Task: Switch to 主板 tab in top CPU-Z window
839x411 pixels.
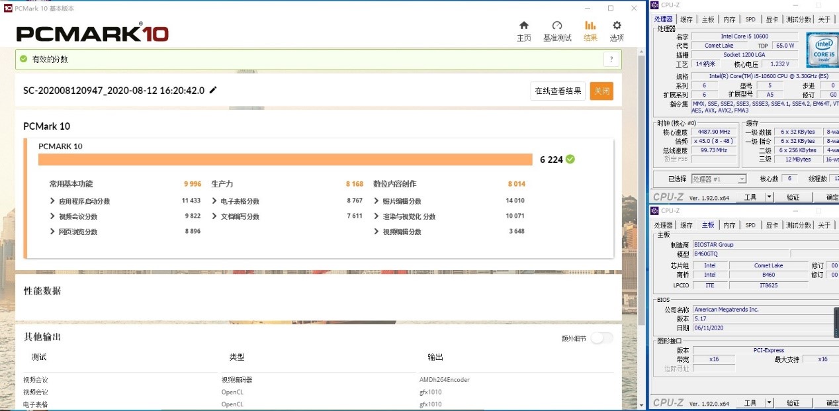Action: (708, 19)
